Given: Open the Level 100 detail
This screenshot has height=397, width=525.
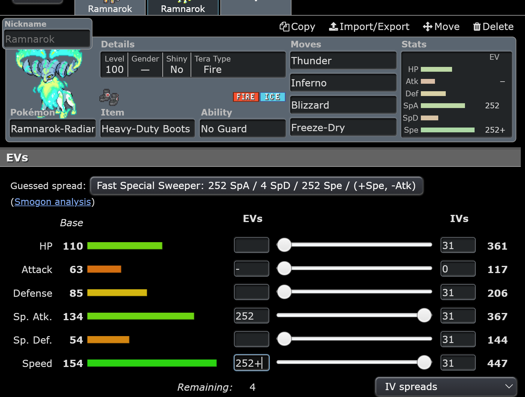Looking at the screenshot, I should tap(114, 65).
